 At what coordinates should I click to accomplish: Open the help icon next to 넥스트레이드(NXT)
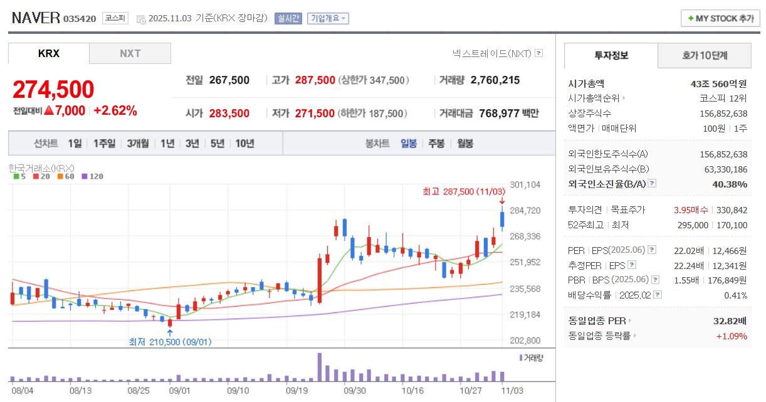537,54
